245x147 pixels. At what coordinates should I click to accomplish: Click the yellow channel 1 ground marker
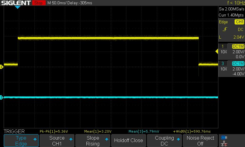(2, 66)
